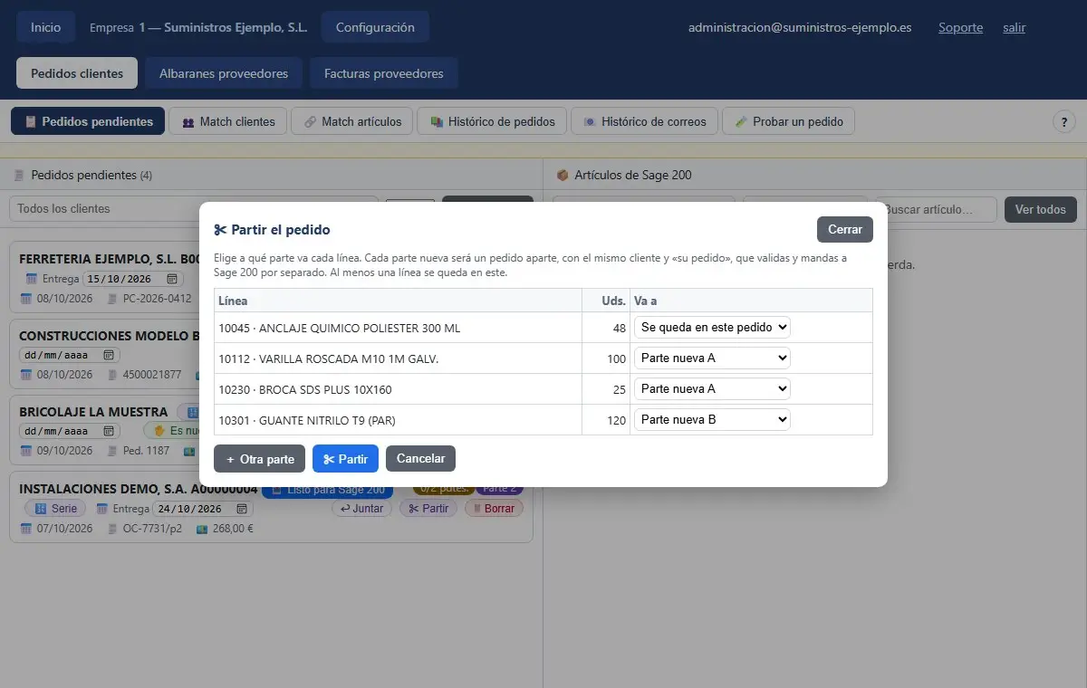Open calendar picker on CONSTRUCCIONES MODELO date field
The width and height of the screenshot is (1087, 688).
[x=109, y=355]
